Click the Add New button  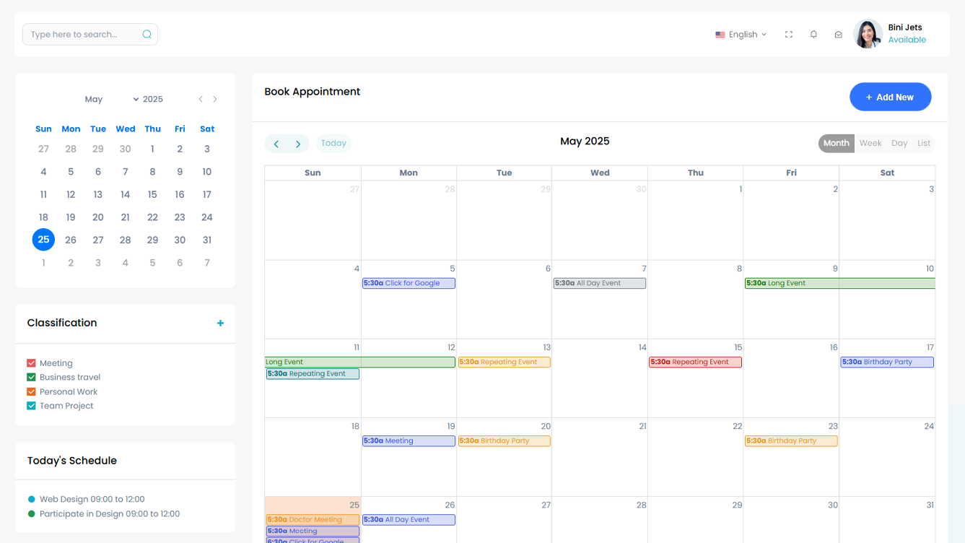(890, 97)
